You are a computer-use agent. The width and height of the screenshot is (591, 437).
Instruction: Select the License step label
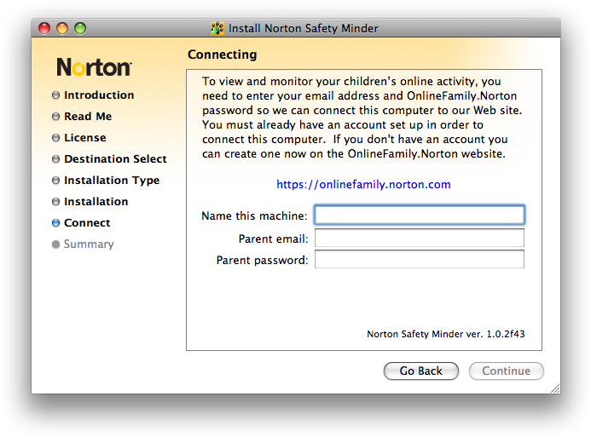tap(85, 138)
